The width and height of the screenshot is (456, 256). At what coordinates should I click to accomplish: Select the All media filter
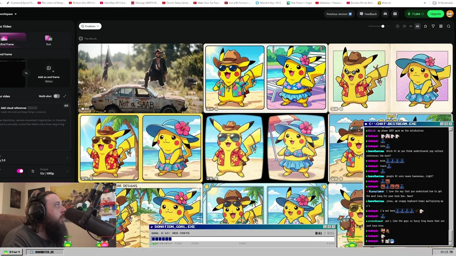418,26
